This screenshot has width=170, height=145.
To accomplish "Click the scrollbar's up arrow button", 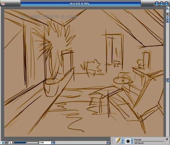I will [168, 21].
